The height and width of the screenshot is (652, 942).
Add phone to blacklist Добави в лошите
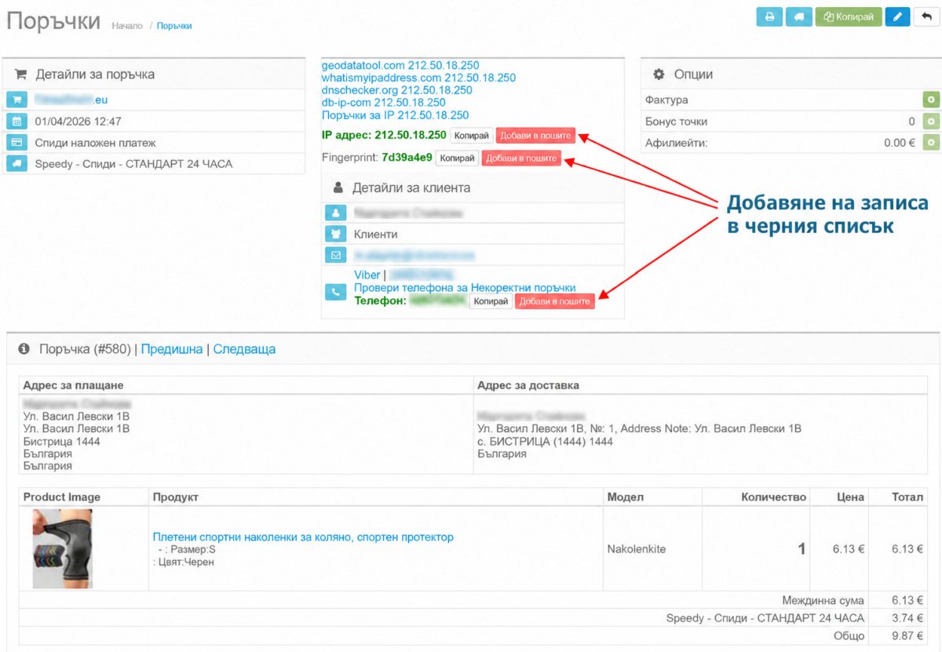pyautogui.click(x=555, y=301)
